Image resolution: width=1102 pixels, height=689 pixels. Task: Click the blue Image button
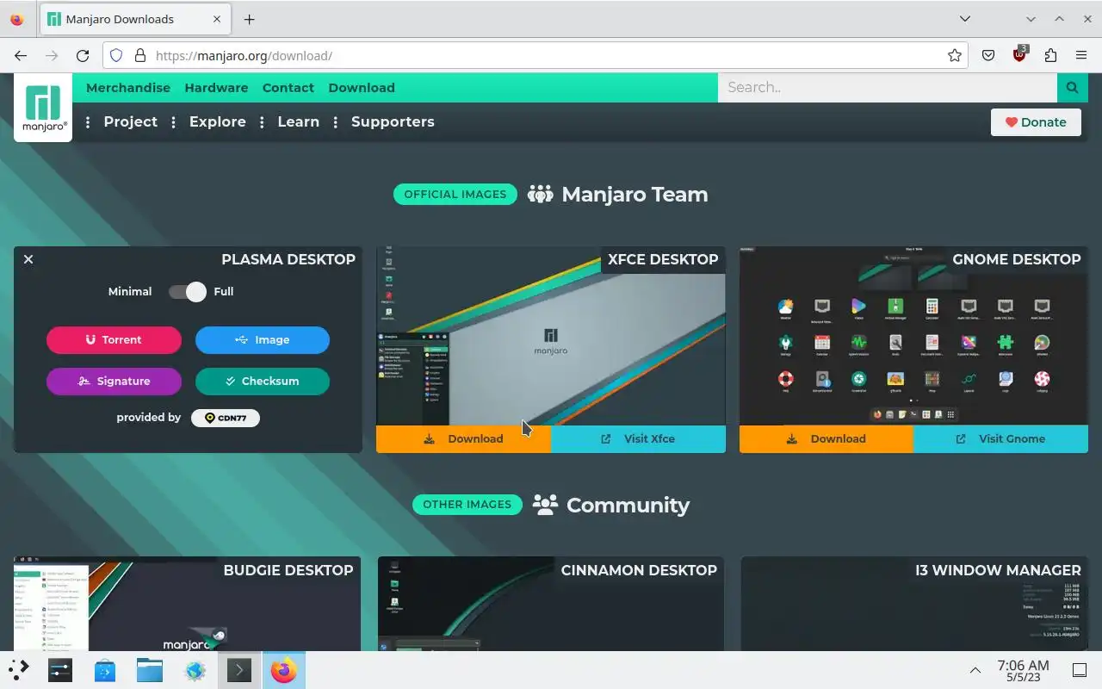click(263, 339)
